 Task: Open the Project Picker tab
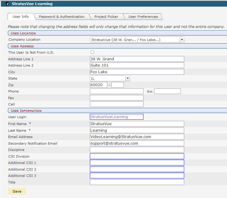pos(106,17)
